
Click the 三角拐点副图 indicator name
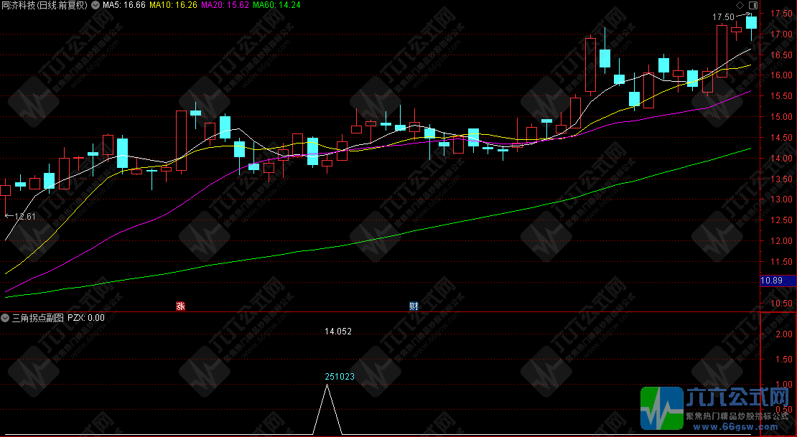pos(38,317)
